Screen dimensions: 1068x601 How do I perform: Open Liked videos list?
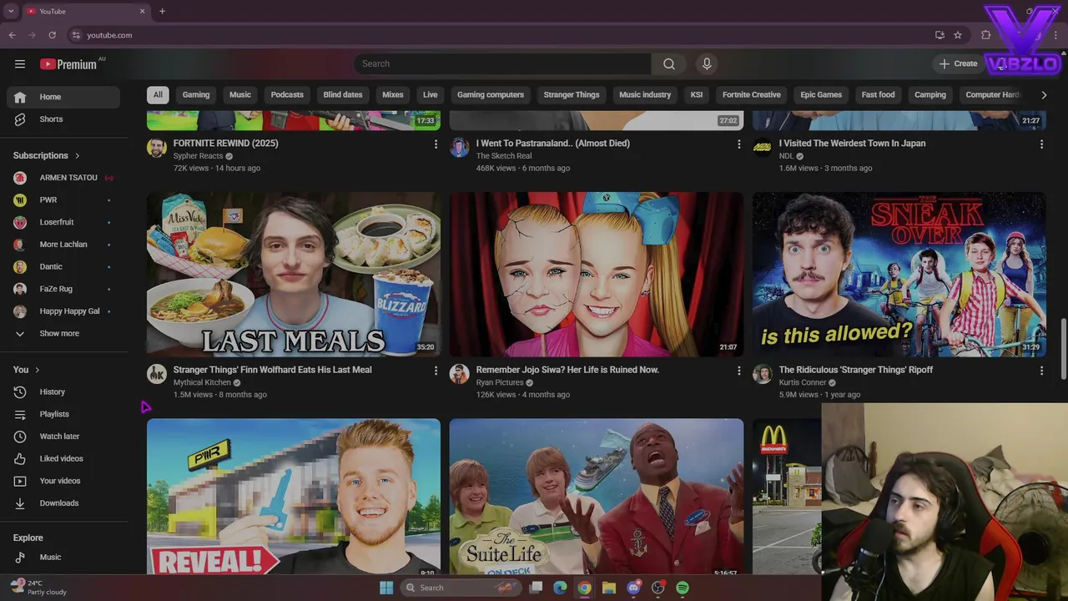(x=63, y=459)
